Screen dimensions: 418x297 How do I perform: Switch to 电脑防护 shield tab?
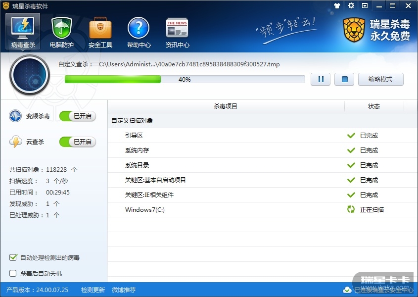click(61, 32)
